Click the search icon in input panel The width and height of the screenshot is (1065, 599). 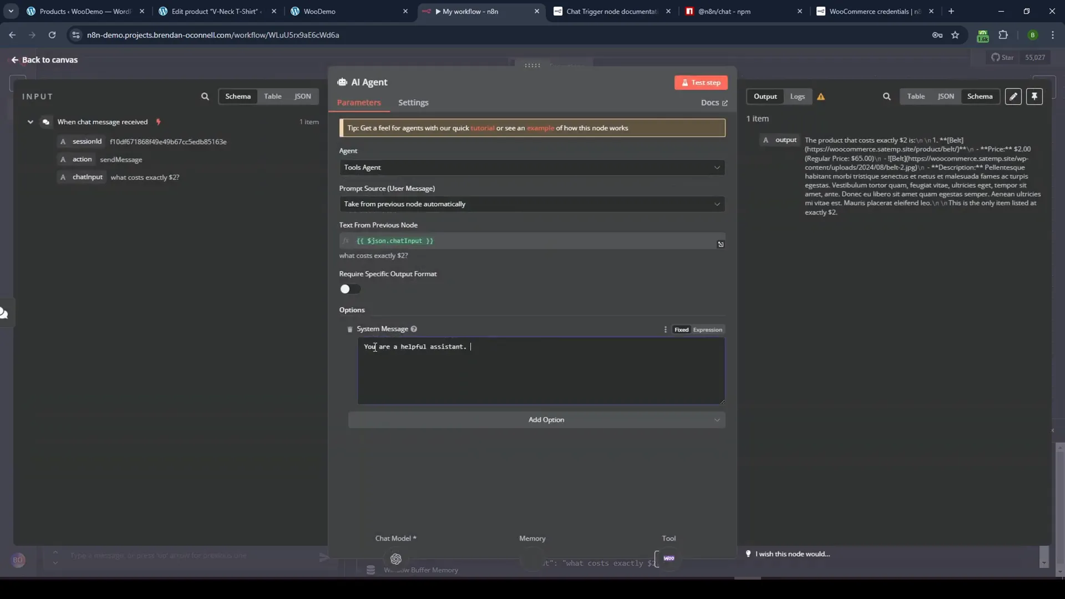tap(206, 96)
